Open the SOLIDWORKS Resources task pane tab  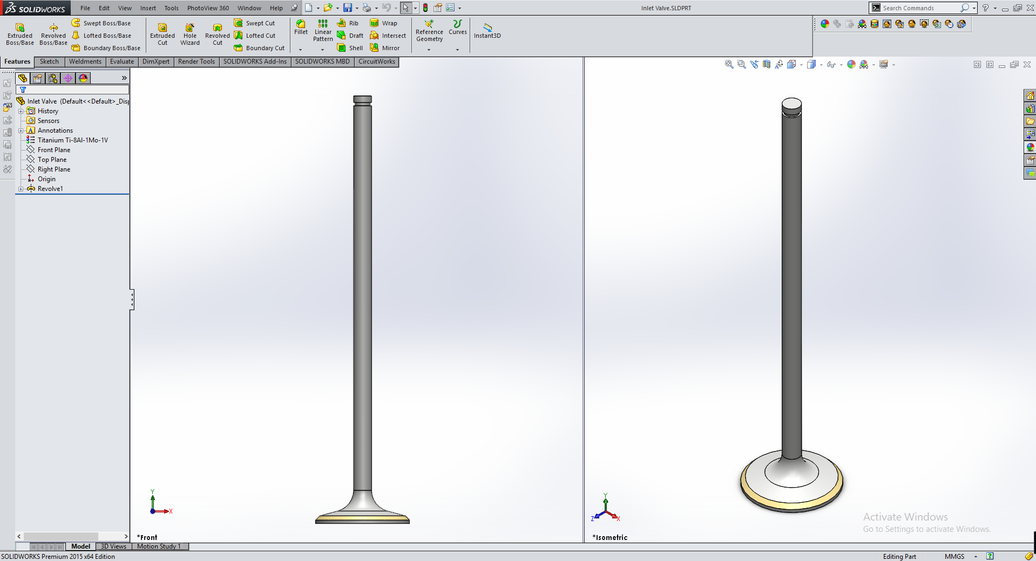point(1030,96)
